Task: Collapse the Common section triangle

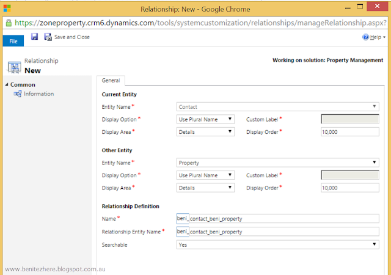Action: click(7, 85)
